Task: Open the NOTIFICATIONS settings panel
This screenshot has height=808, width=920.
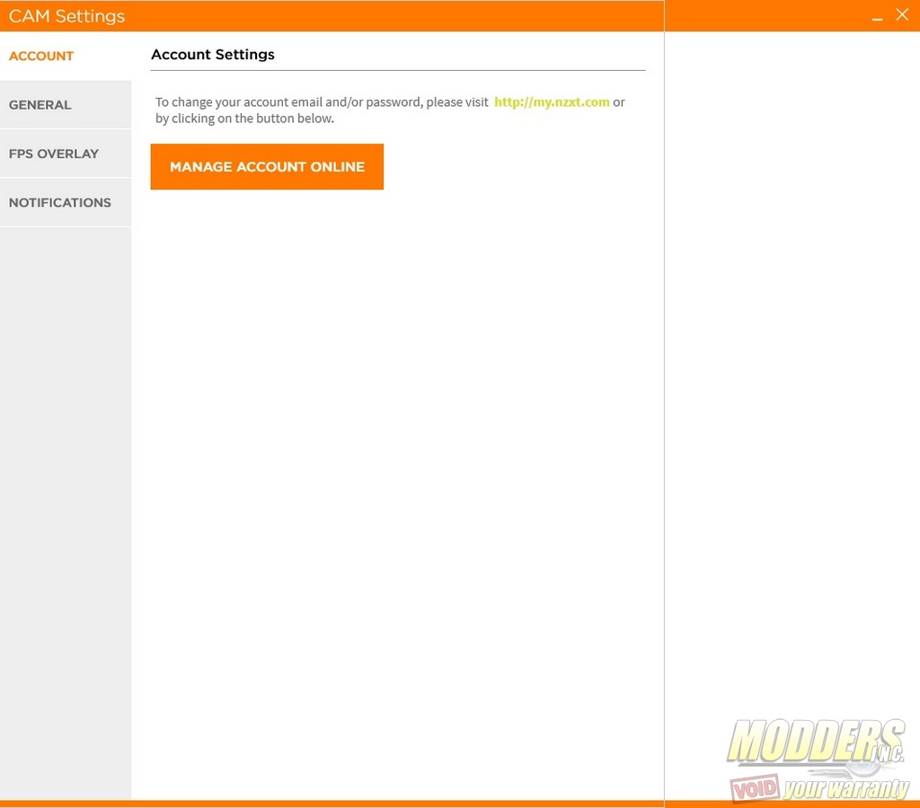Action: (59, 202)
